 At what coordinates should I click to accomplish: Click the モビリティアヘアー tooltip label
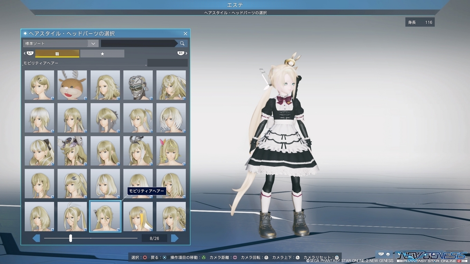(x=146, y=191)
